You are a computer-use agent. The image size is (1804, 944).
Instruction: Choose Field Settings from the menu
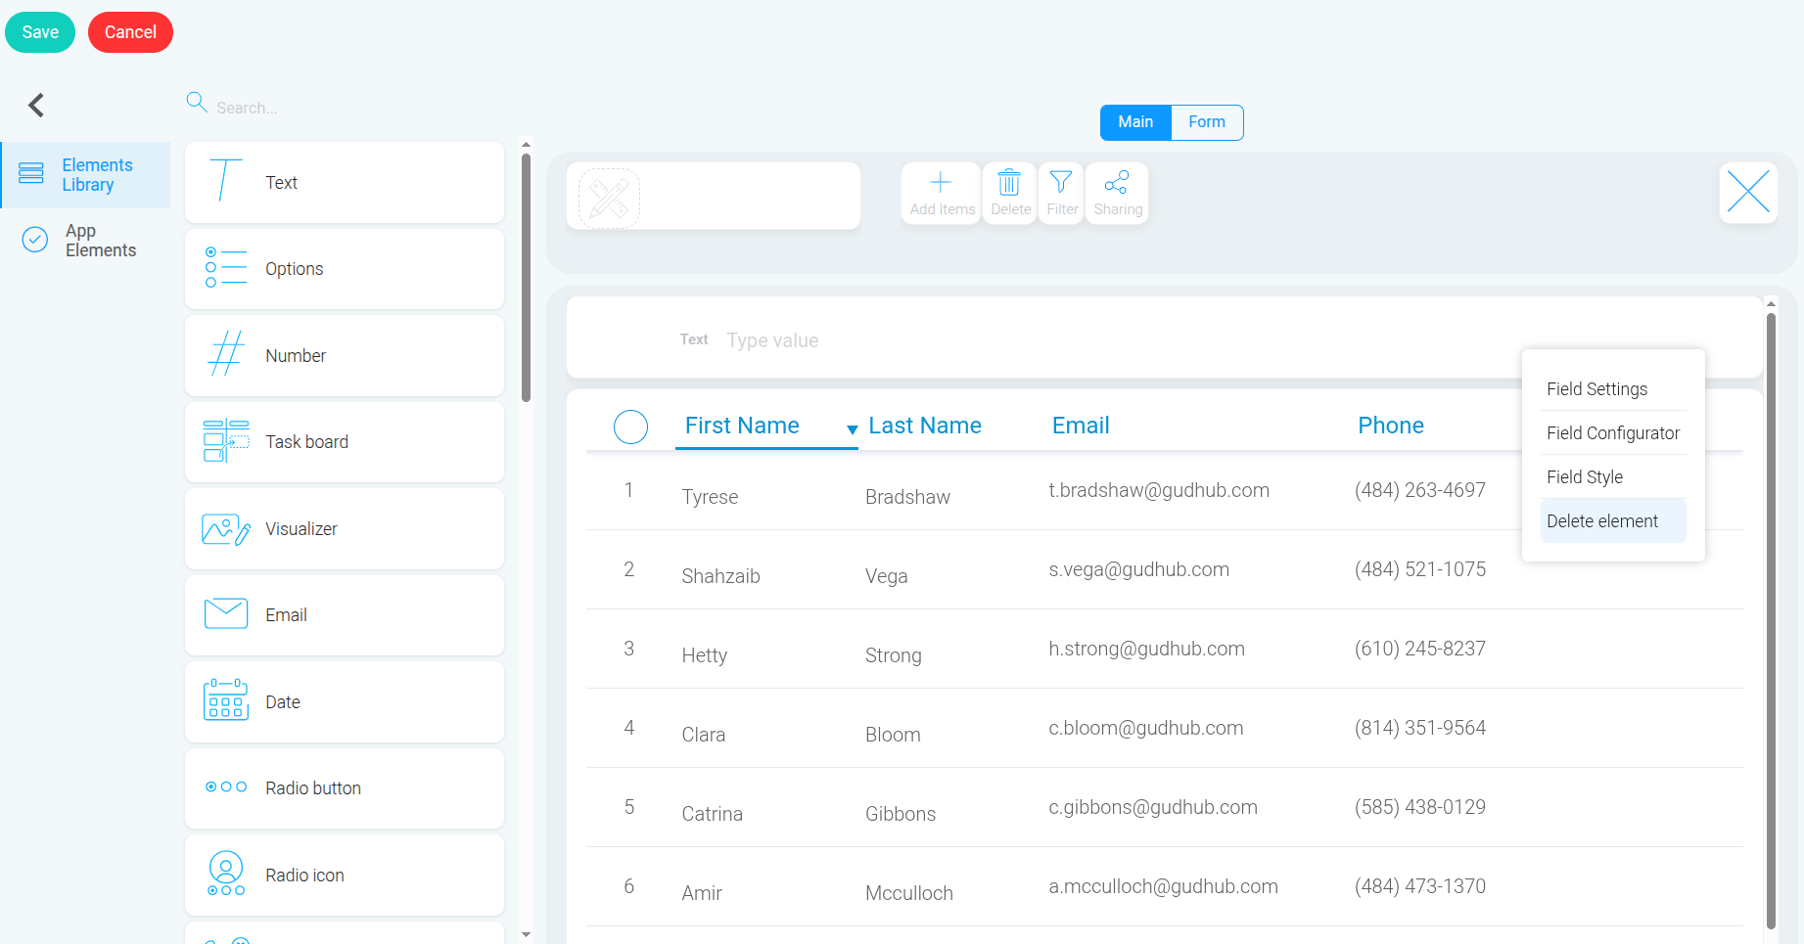1613,389
